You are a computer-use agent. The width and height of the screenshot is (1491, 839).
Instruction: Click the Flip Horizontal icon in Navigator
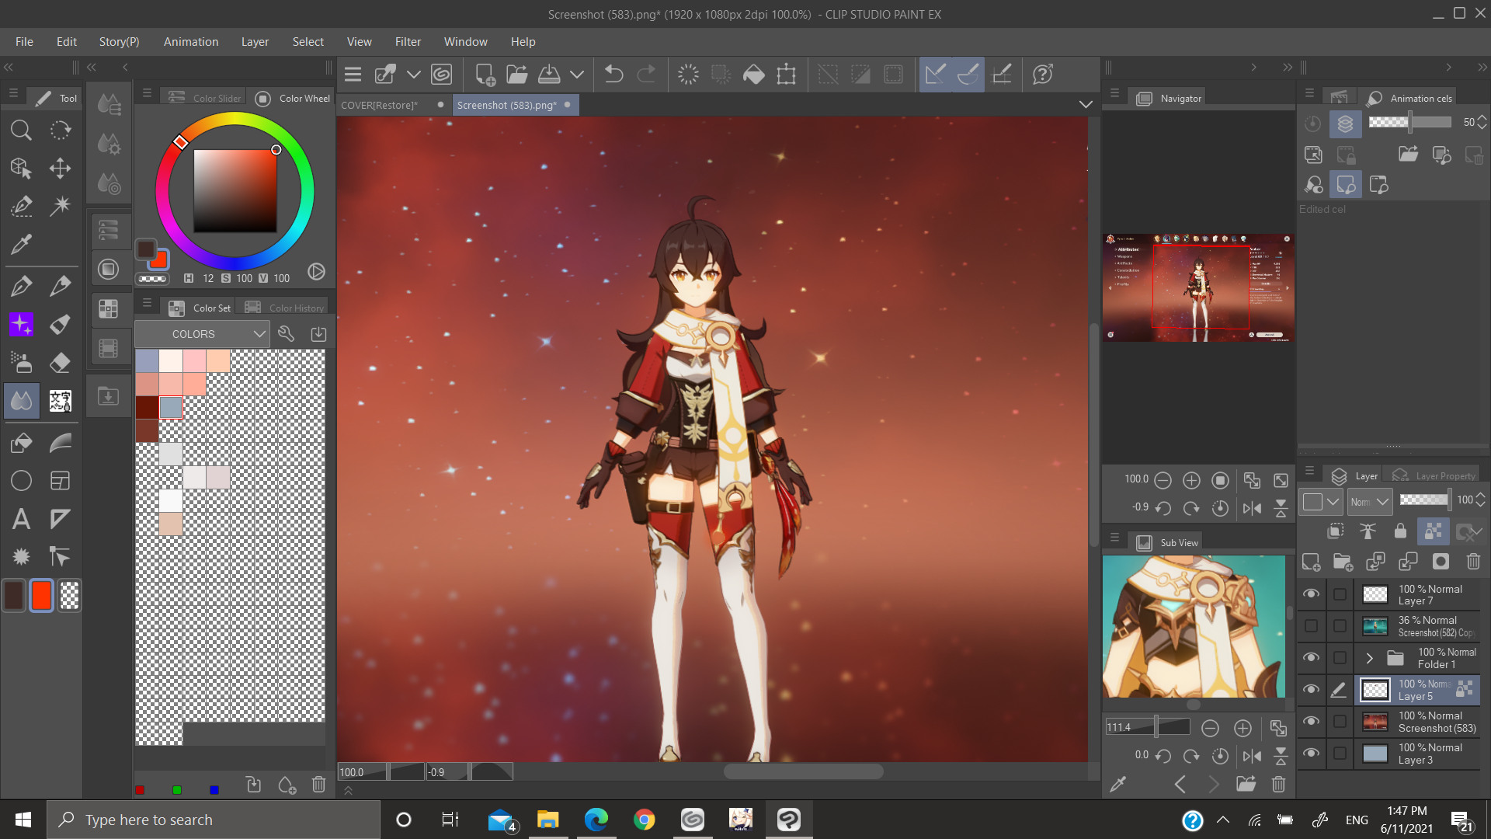[1252, 508]
